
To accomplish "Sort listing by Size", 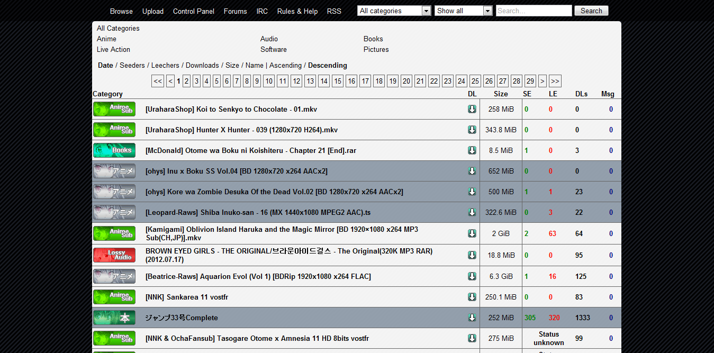I will tap(232, 66).
